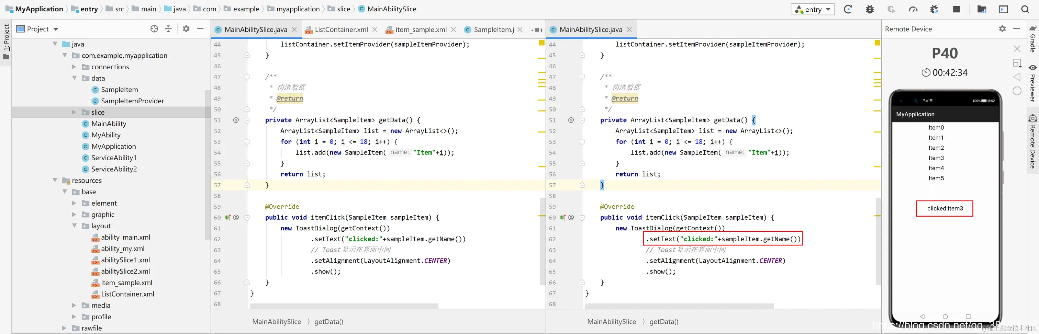The image size is (1039, 334).
Task: Click the locate opened file crosshair icon
Action: click(154, 28)
